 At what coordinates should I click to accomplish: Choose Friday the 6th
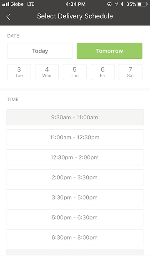pyautogui.click(x=102, y=72)
